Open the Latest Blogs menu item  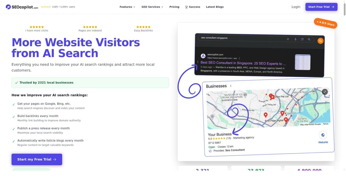pos(215,7)
